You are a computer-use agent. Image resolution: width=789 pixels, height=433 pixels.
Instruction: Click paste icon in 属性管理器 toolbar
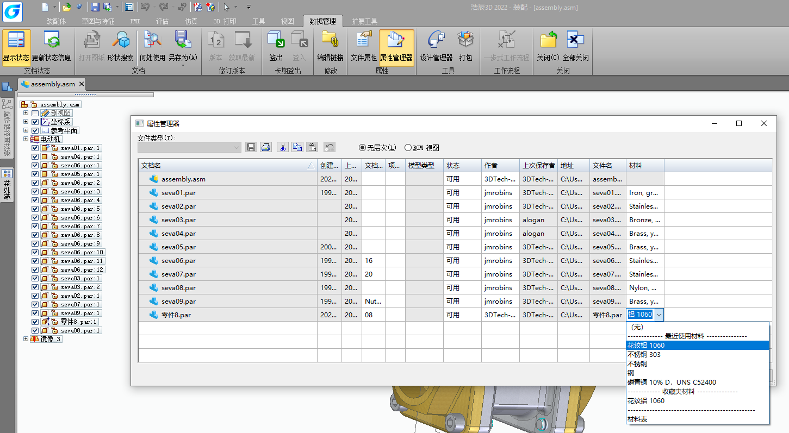tap(313, 147)
